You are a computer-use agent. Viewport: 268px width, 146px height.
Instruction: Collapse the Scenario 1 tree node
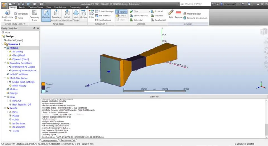(3, 44)
